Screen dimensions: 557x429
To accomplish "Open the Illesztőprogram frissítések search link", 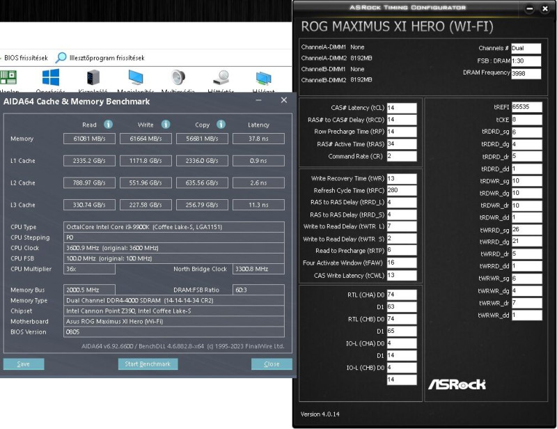I will point(100,58).
